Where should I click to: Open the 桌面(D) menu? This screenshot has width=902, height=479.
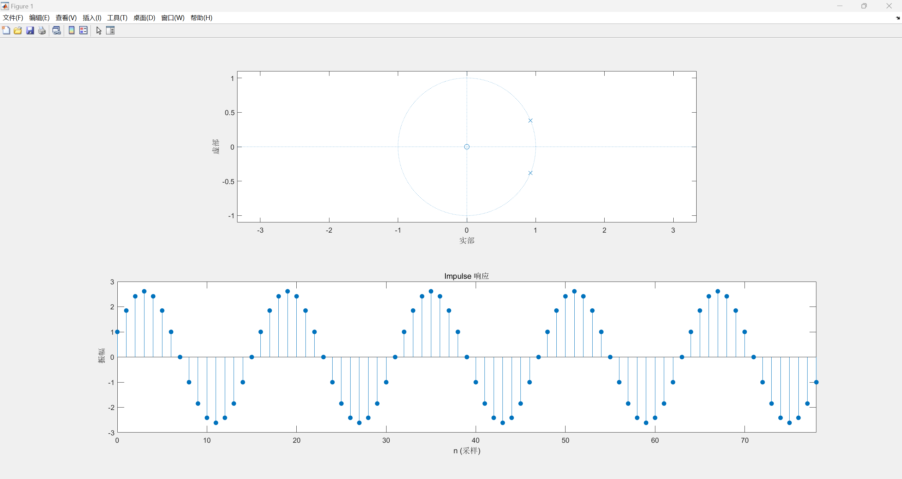click(144, 18)
